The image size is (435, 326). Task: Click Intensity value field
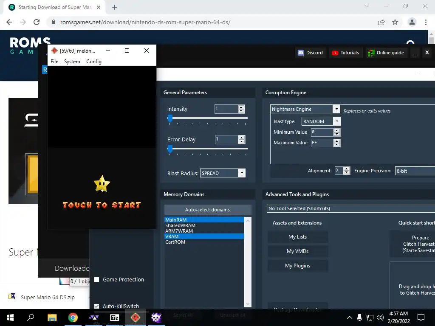click(x=226, y=109)
